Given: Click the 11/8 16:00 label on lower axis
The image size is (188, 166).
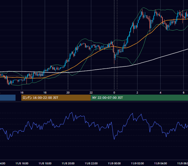Looking at the screenshot, I should point(22,164).
